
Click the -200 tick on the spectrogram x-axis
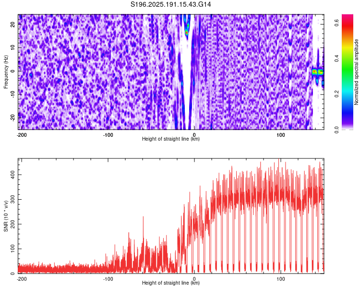(22, 135)
